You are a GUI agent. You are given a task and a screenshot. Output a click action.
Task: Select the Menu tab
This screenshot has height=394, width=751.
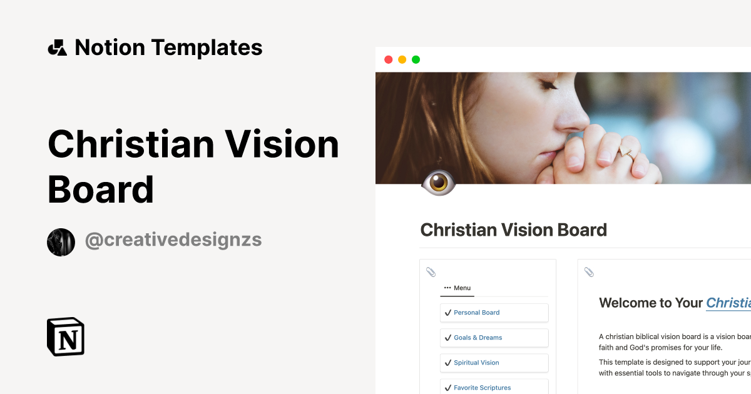coord(457,288)
